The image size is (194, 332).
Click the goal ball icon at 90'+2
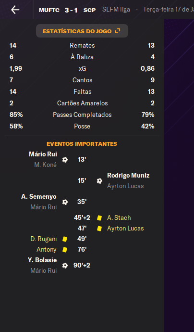65,265
